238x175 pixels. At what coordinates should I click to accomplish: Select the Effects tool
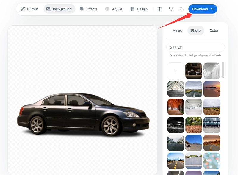(x=89, y=9)
